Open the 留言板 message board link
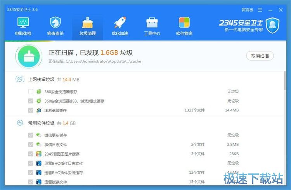This screenshot has height=190, width=291. (x=248, y=10)
